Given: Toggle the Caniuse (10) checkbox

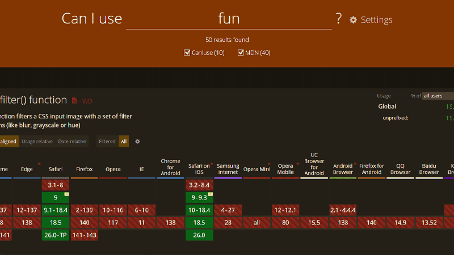Looking at the screenshot, I should (187, 53).
